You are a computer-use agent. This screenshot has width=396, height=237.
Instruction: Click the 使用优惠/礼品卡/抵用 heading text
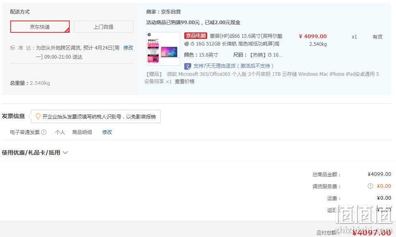[x=31, y=153]
